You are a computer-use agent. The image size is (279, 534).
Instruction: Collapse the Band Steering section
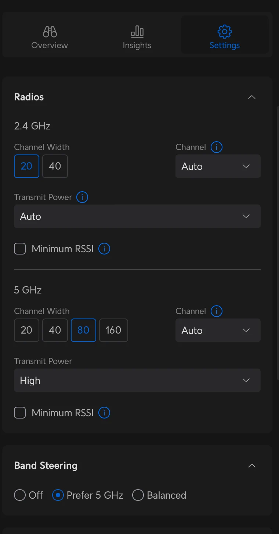coord(252,465)
